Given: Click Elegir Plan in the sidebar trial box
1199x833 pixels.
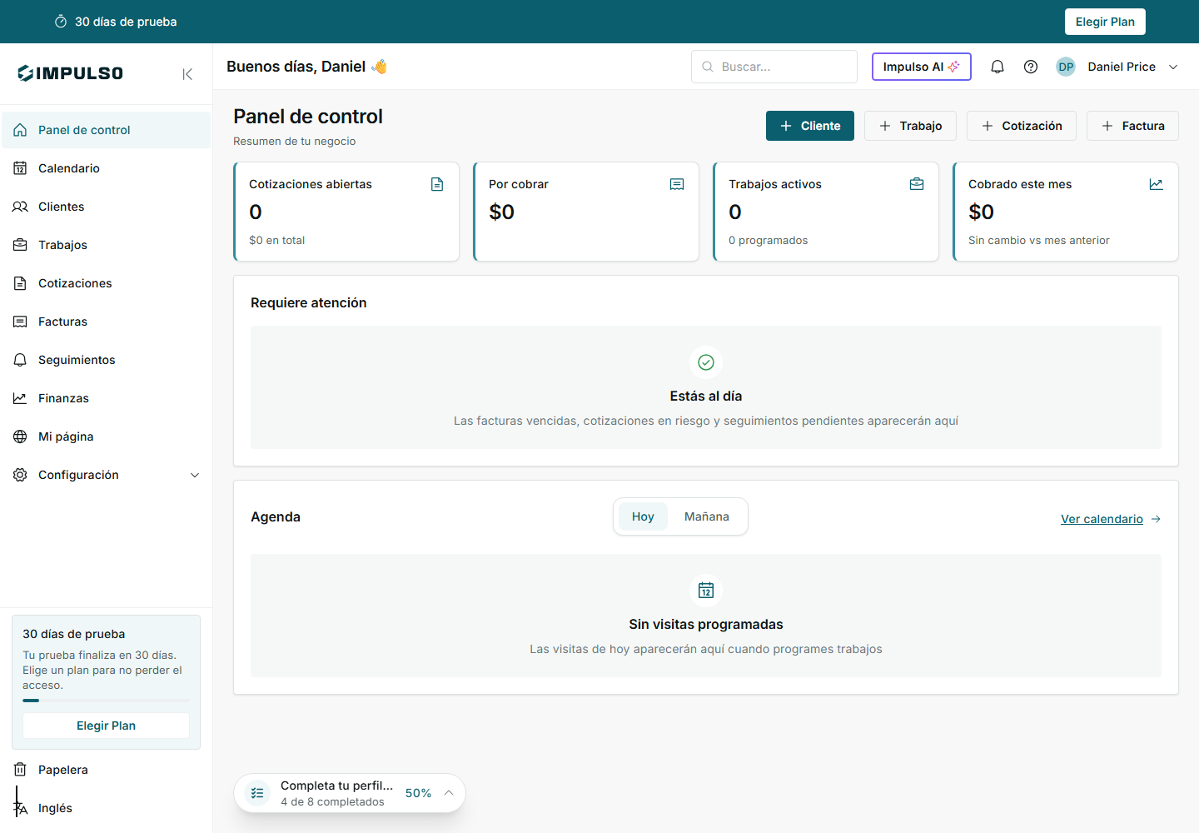Looking at the screenshot, I should pyautogui.click(x=106, y=726).
